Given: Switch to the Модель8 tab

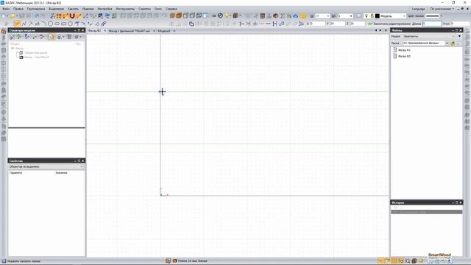Looking at the screenshot, I should (x=164, y=31).
